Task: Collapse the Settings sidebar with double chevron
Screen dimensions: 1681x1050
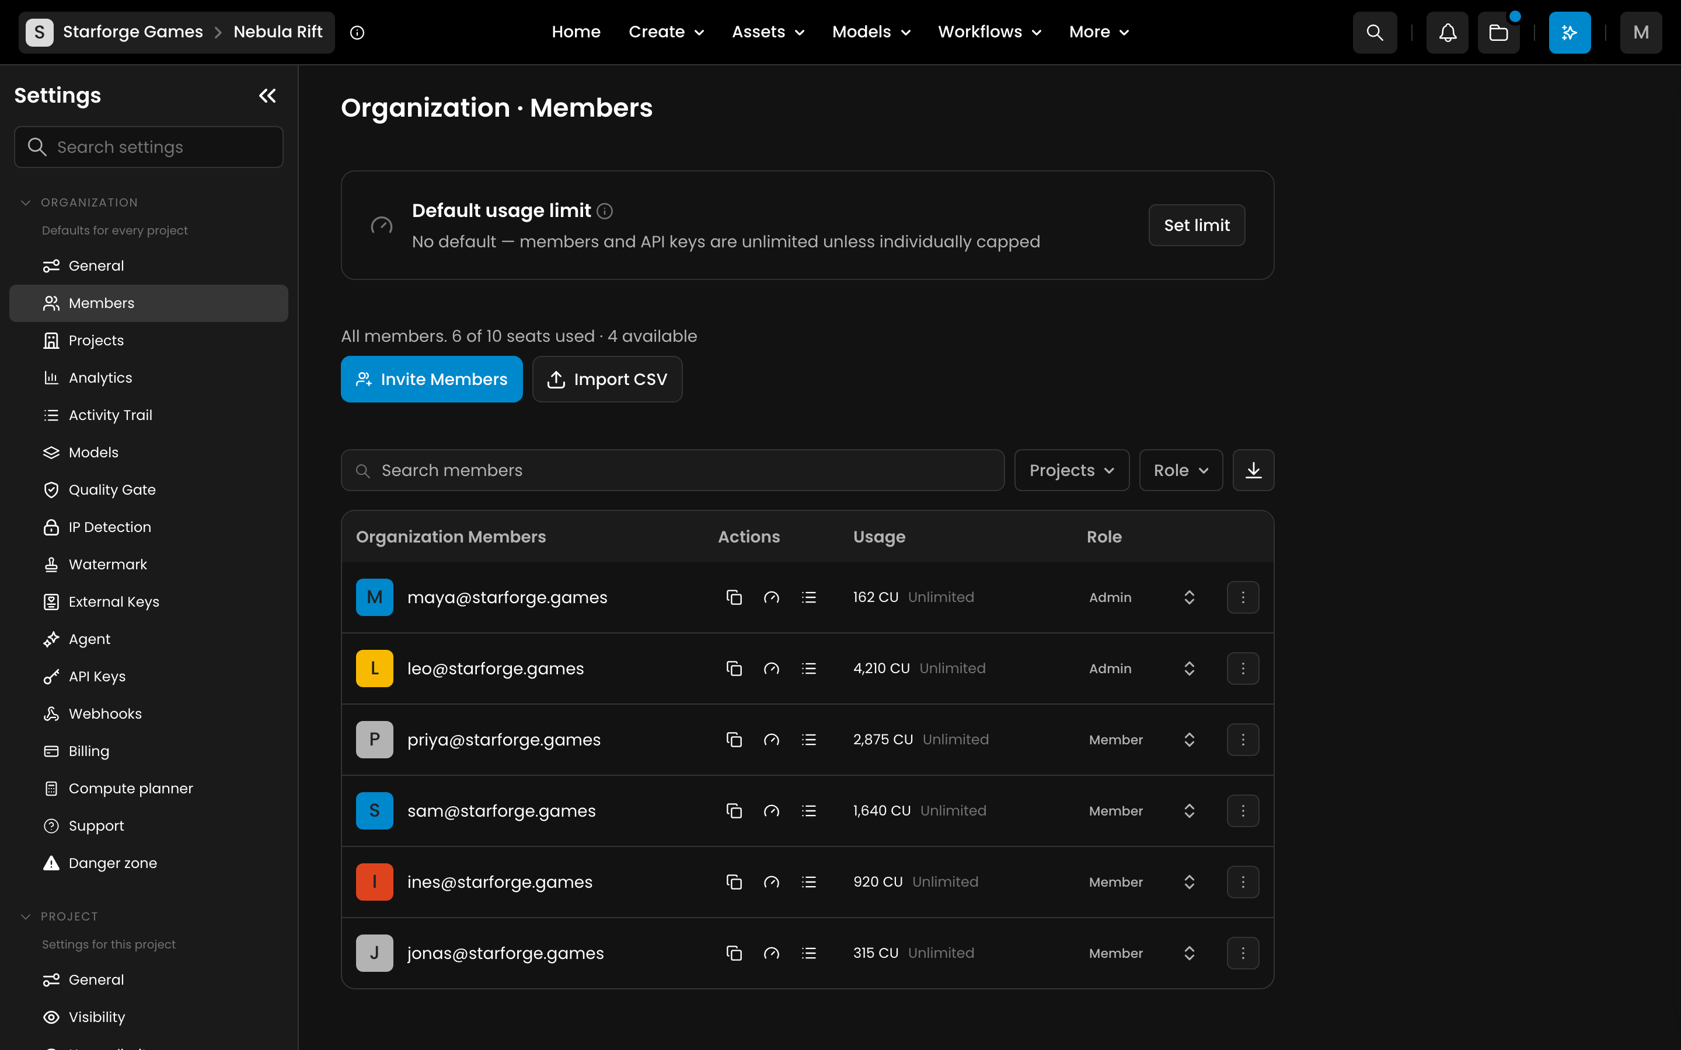Action: click(267, 96)
